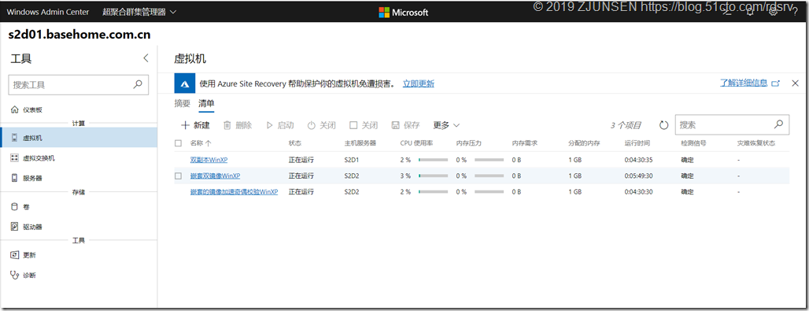Click S2D1 host server cell

[x=351, y=160]
